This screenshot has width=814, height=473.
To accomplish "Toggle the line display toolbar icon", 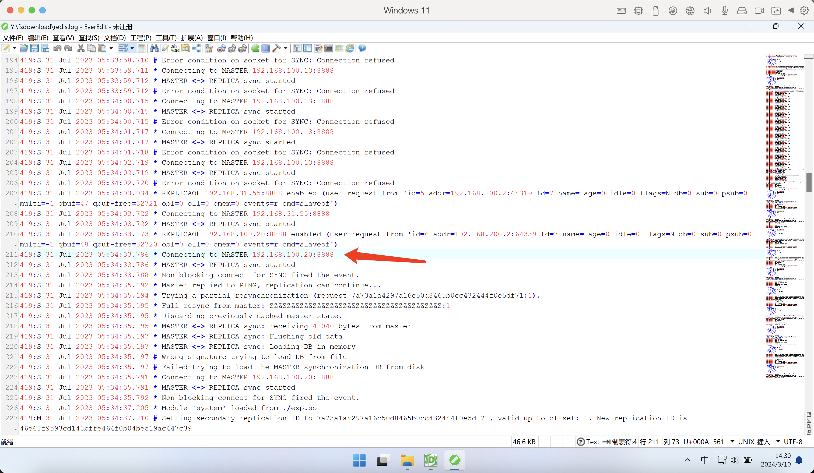I will click(142, 48).
